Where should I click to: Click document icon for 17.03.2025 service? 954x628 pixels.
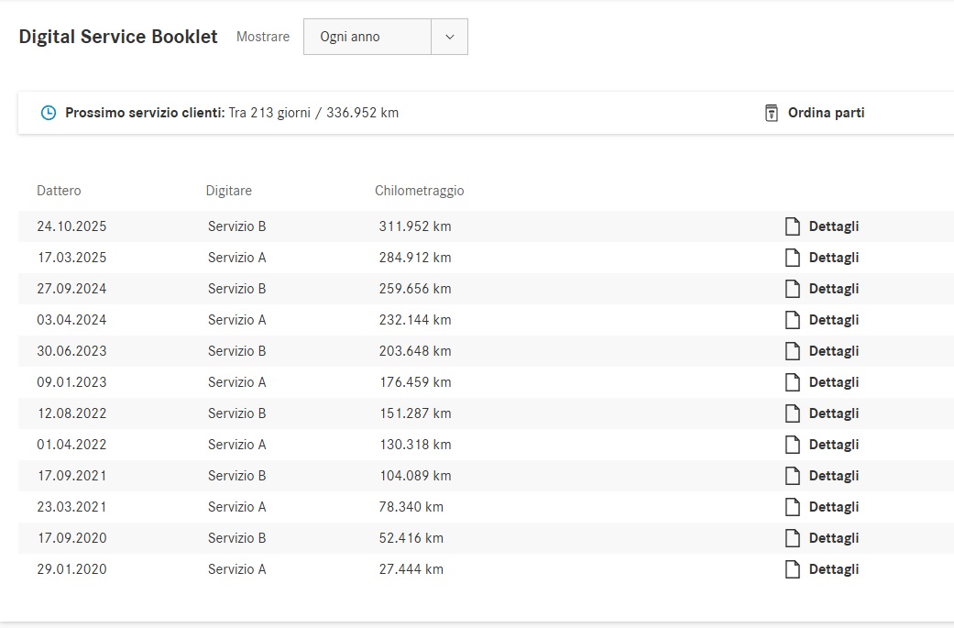(793, 258)
